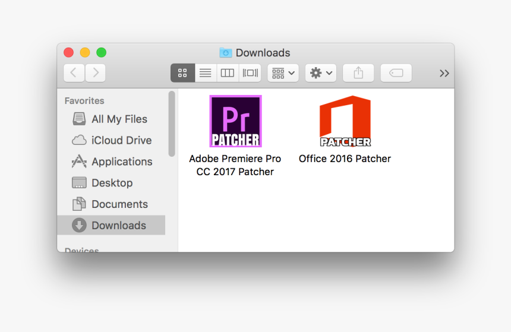Image resolution: width=511 pixels, height=332 pixels.
Task: Select Downloads in sidebar
Action: pos(111,225)
